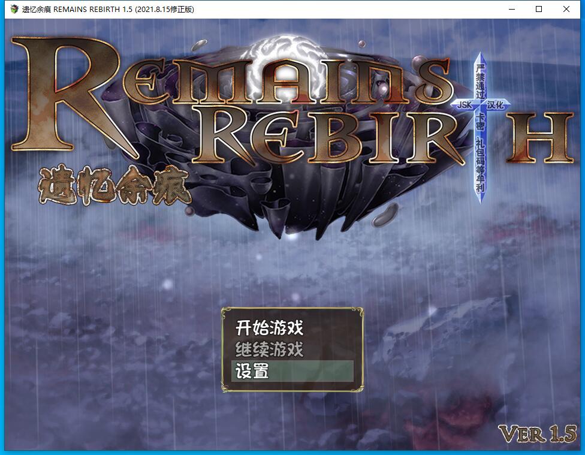Minimize the REMAINS REBIRTH game window

[x=511, y=10]
